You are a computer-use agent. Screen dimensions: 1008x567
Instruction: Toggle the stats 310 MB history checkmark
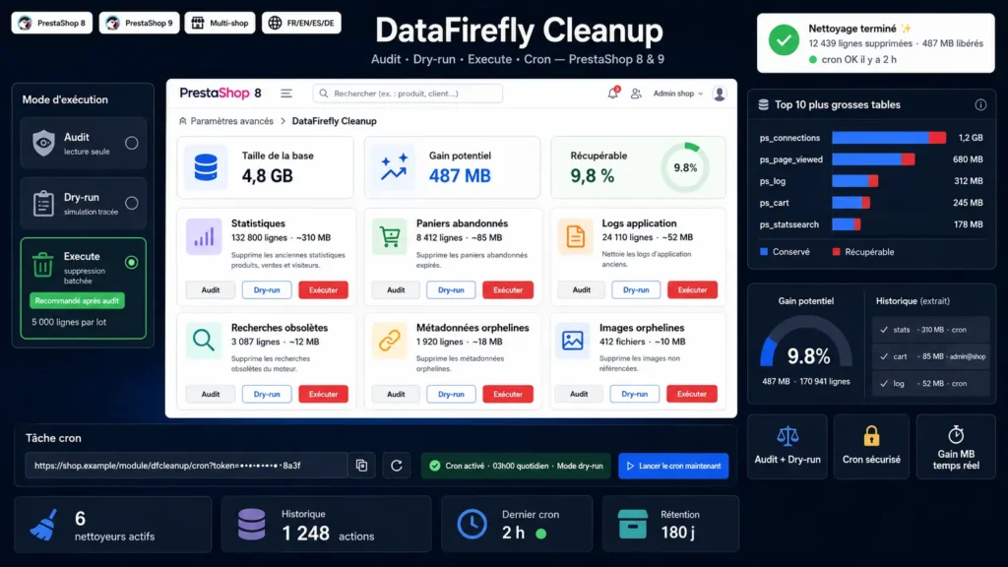pyautogui.click(x=884, y=330)
